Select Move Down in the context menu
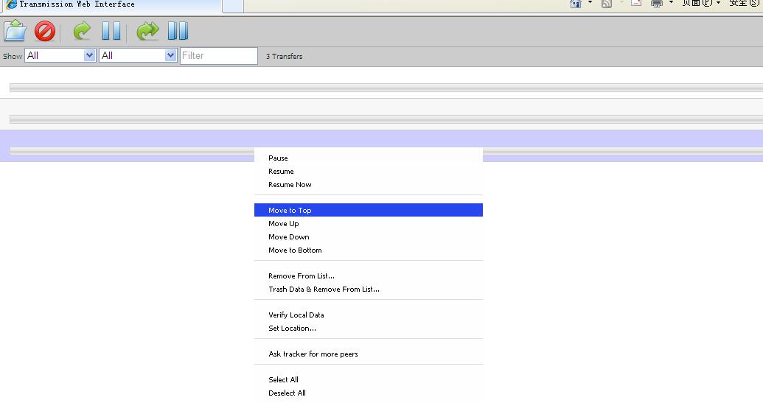763x414 pixels. 369,237
